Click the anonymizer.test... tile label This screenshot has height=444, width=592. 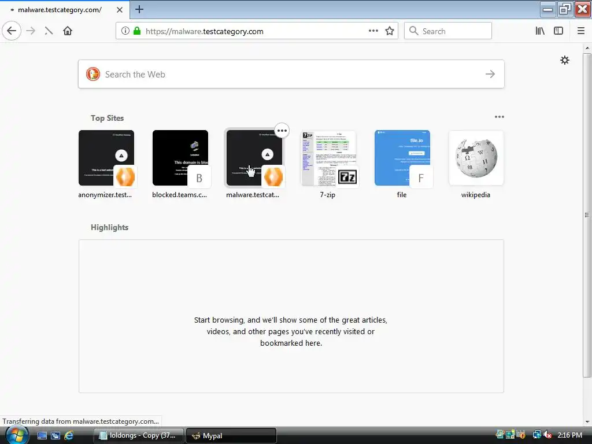coord(105,195)
